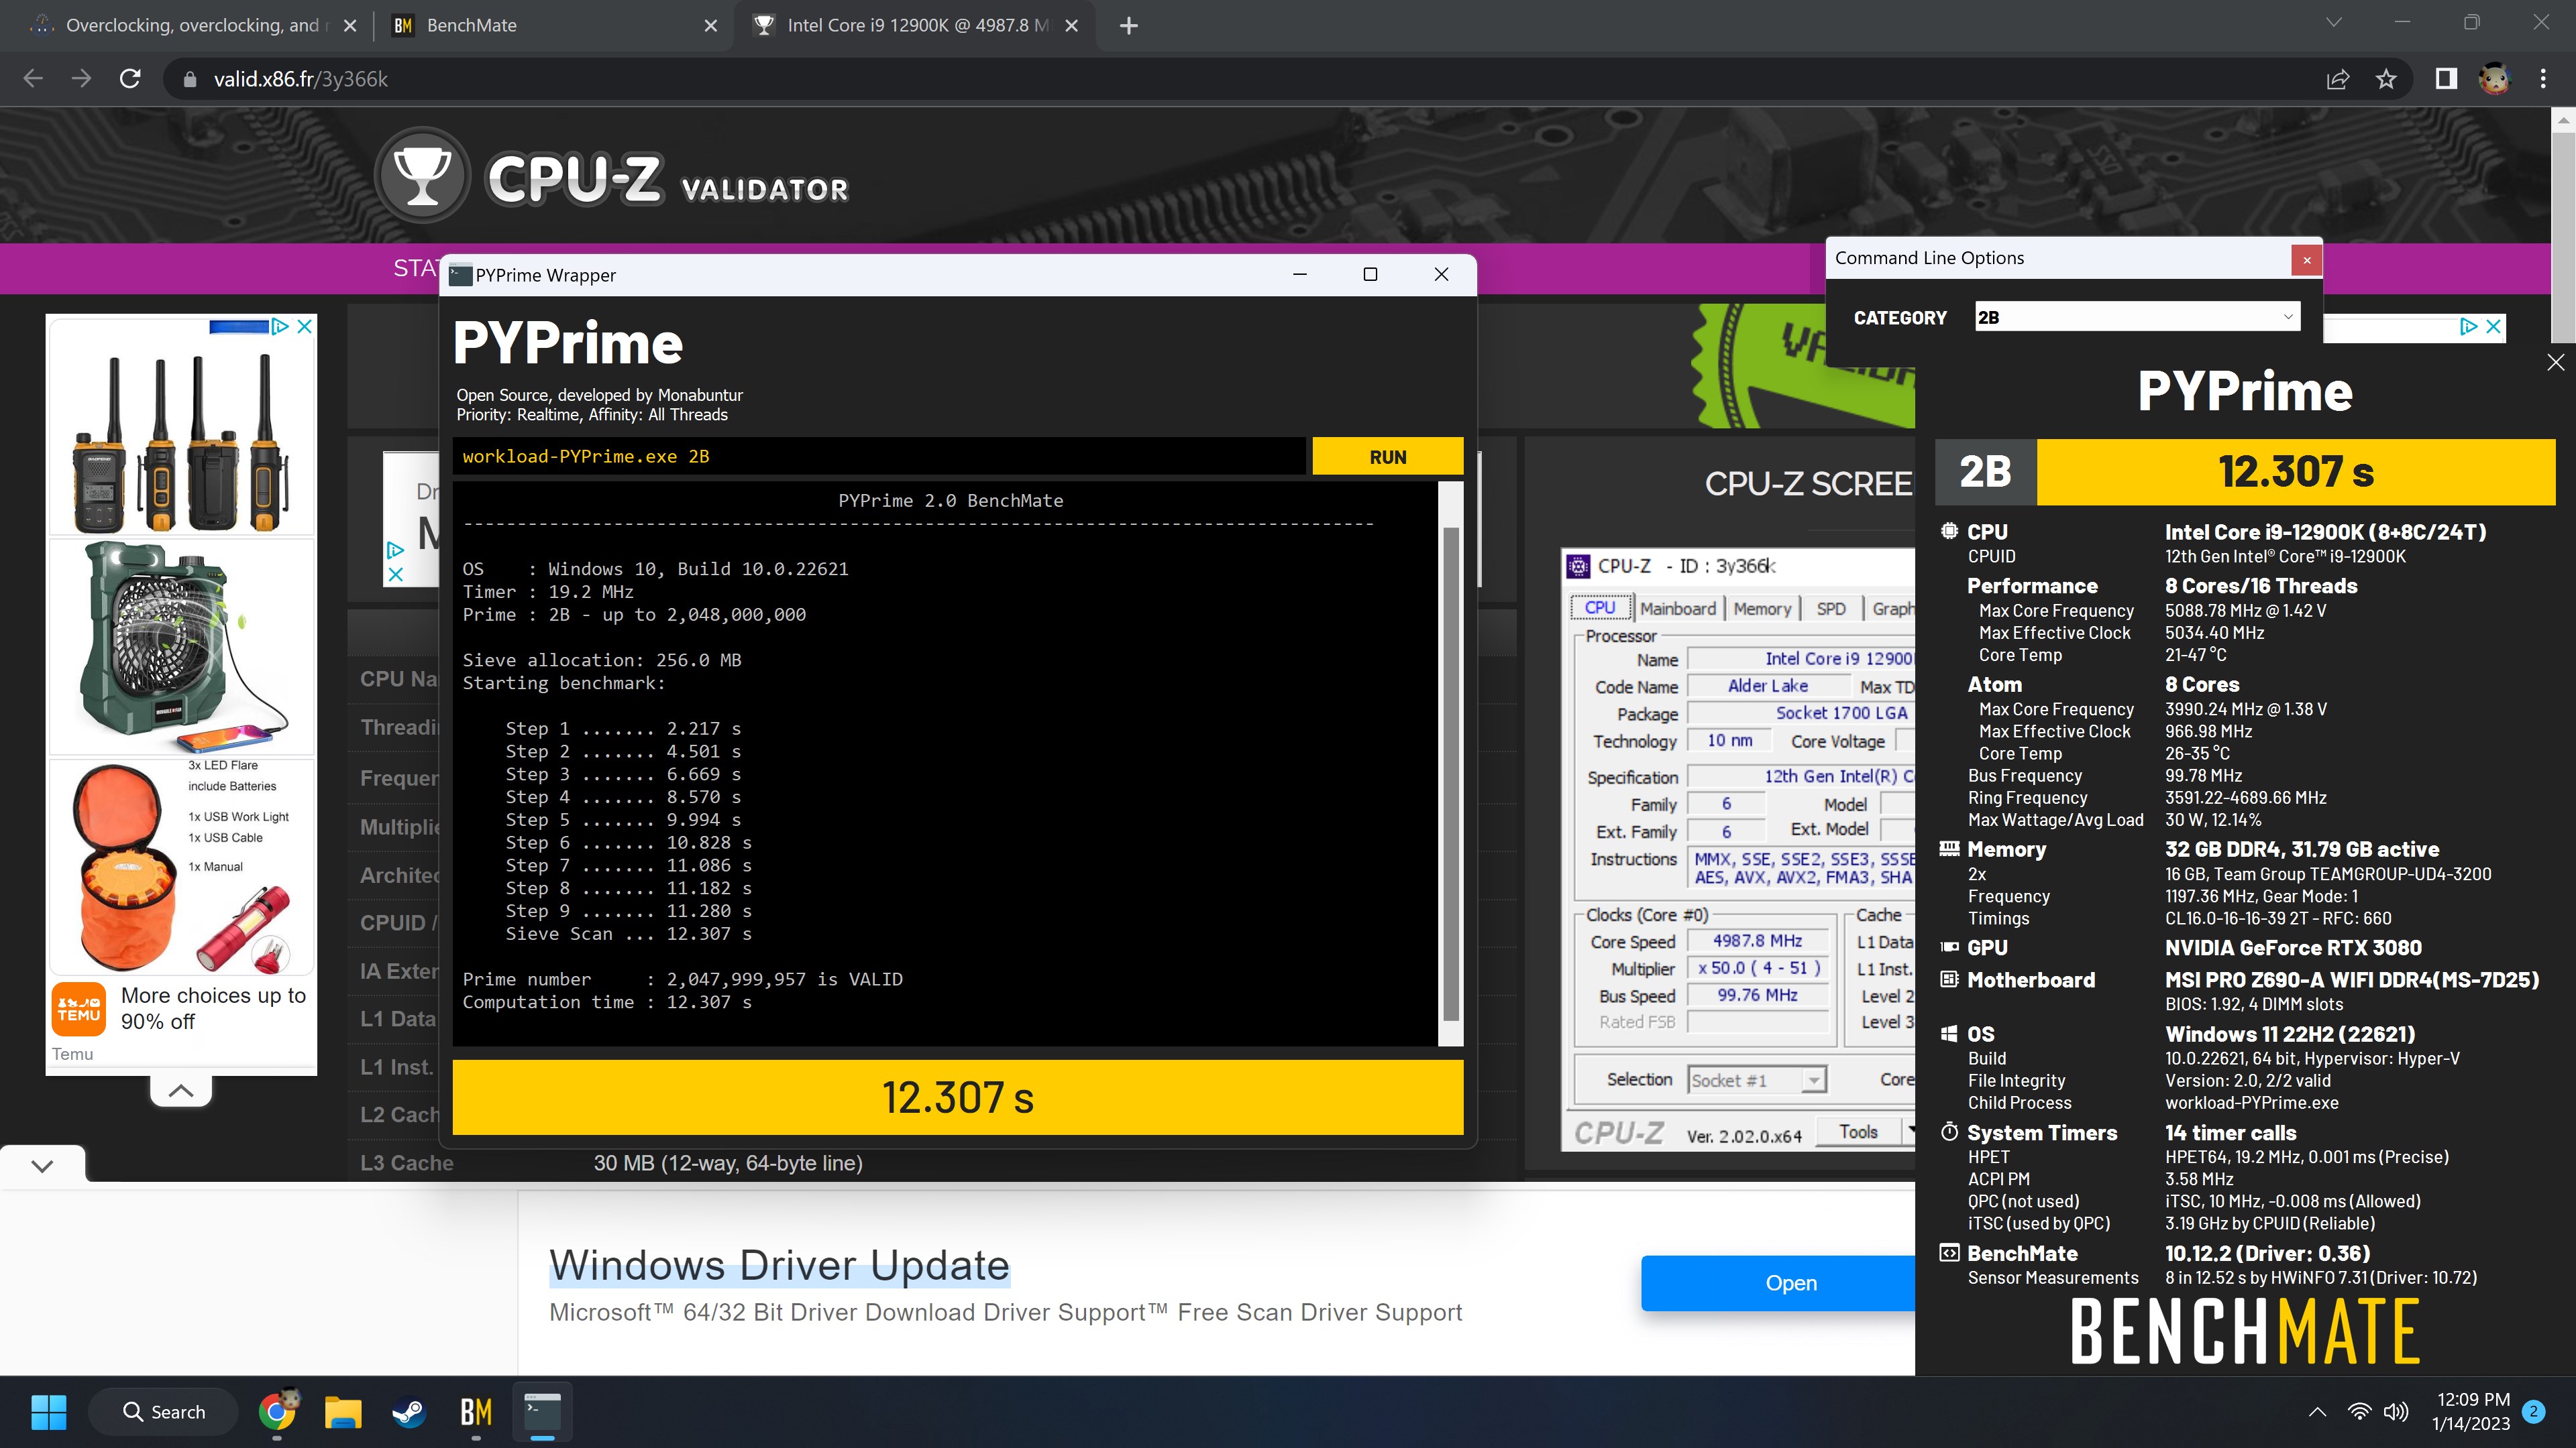Expand the bottom-left chevron down panel

tap(42, 1165)
